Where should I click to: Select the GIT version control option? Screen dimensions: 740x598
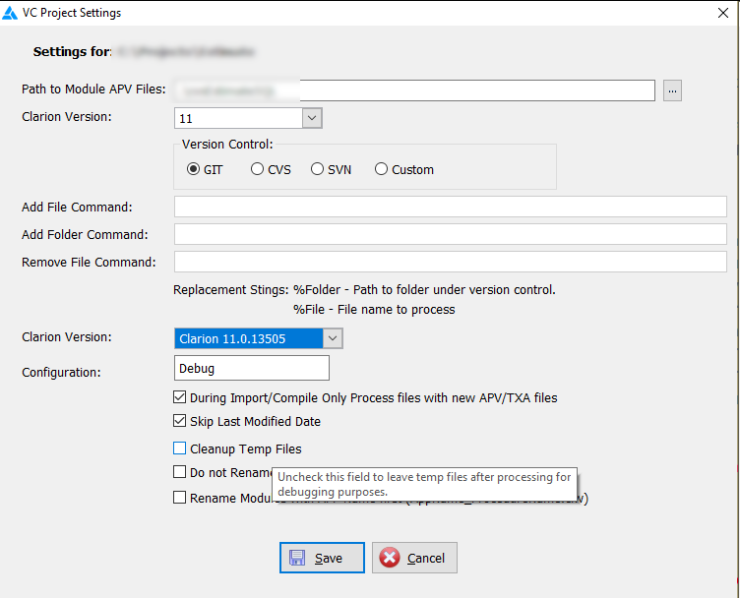(x=194, y=169)
